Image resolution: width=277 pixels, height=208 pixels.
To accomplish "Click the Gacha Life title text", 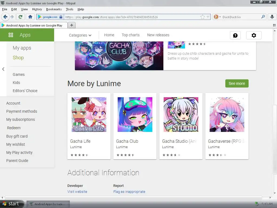I will tap(80, 141).
